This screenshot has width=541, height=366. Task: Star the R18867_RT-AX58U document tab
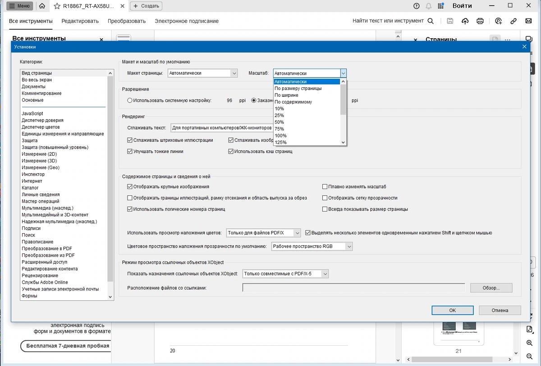[57, 6]
